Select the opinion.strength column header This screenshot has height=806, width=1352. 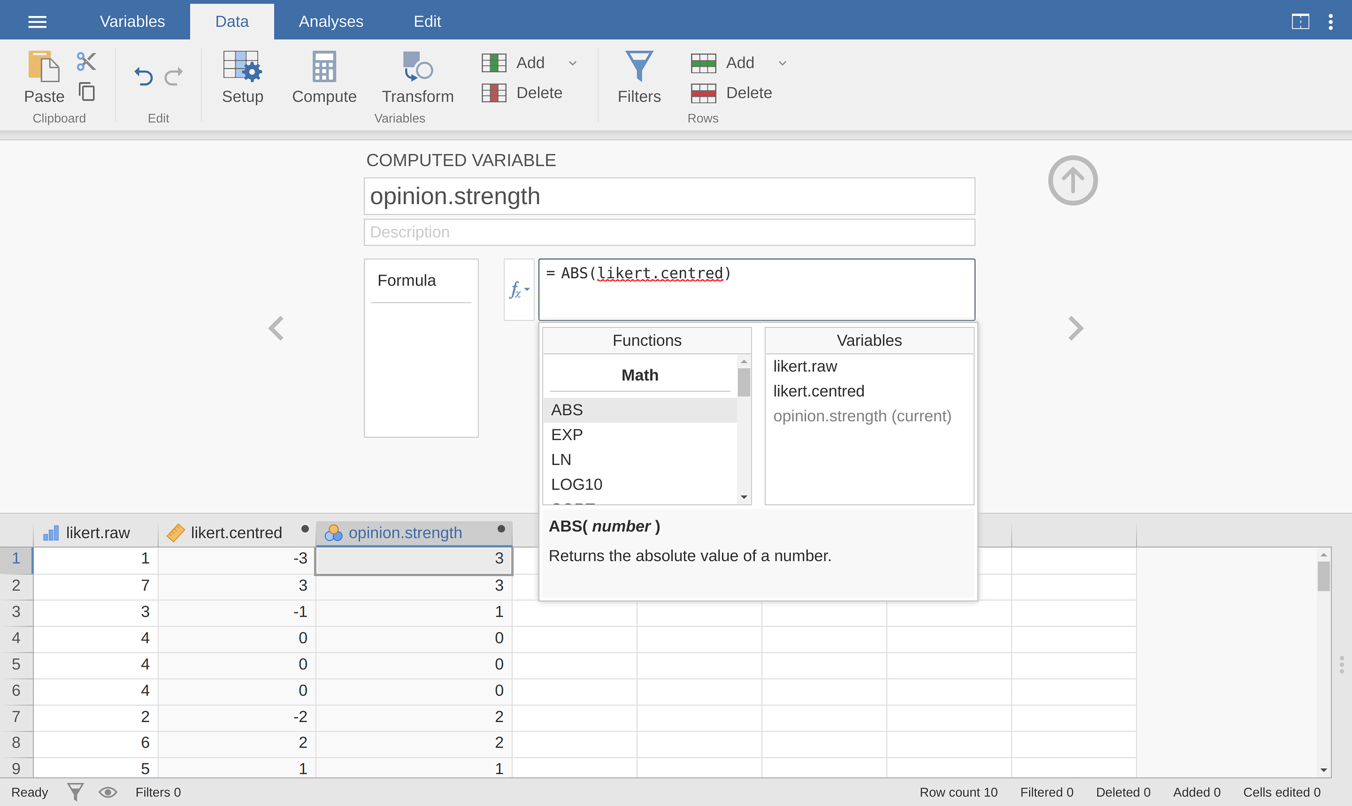[x=414, y=533]
